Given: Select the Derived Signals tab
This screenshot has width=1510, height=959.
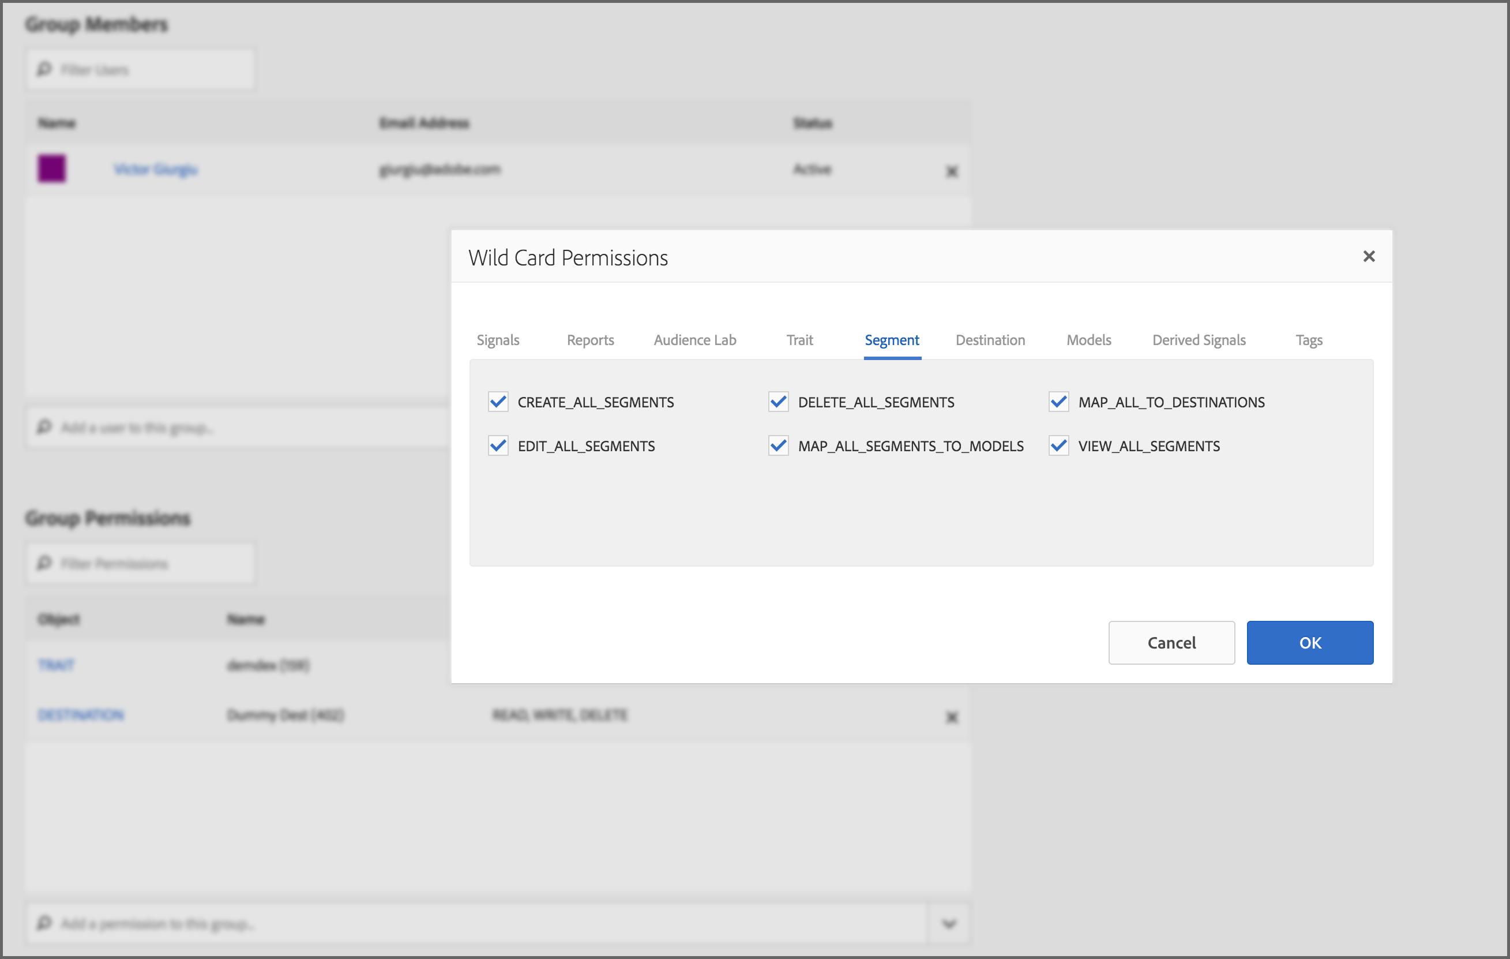Looking at the screenshot, I should (x=1199, y=340).
